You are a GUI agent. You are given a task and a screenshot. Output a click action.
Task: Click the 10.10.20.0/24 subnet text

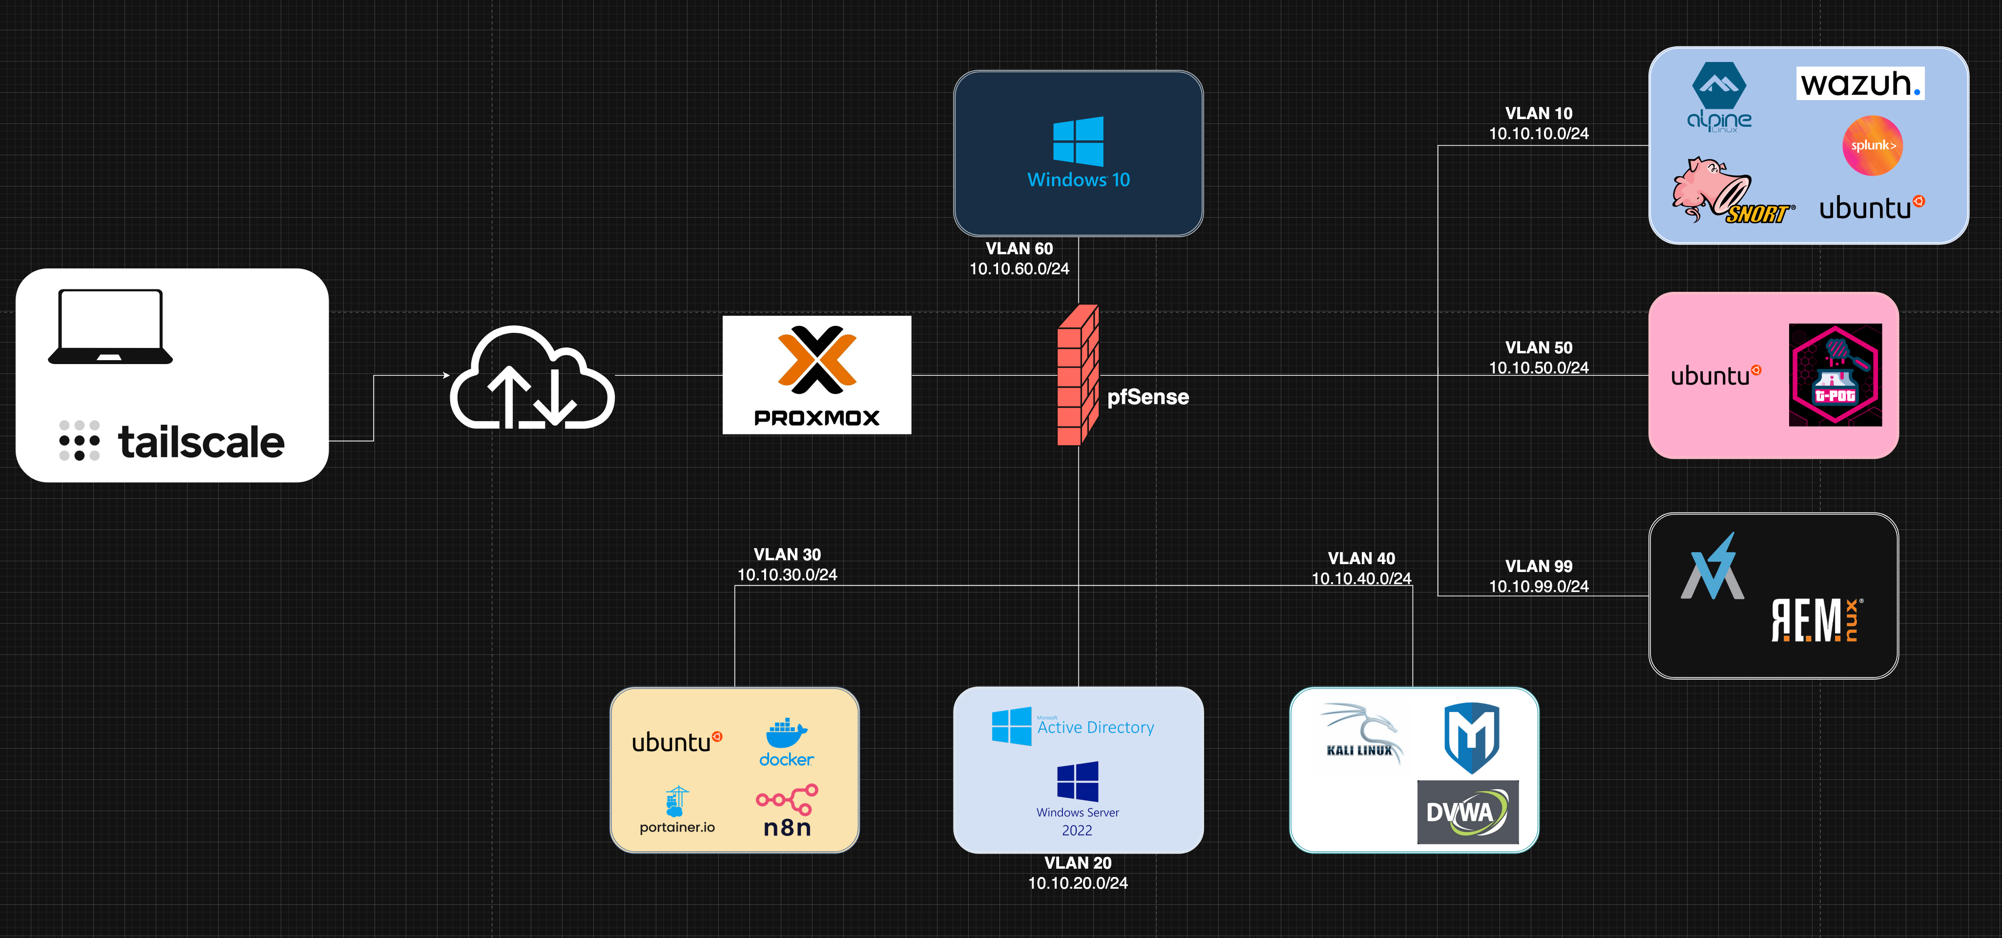pos(1078,883)
